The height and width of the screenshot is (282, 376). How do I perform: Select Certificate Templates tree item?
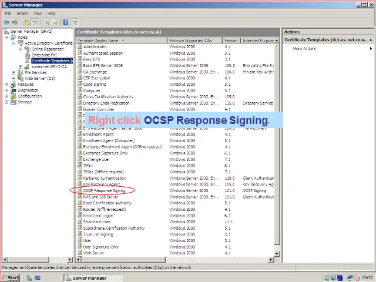(x=52, y=61)
